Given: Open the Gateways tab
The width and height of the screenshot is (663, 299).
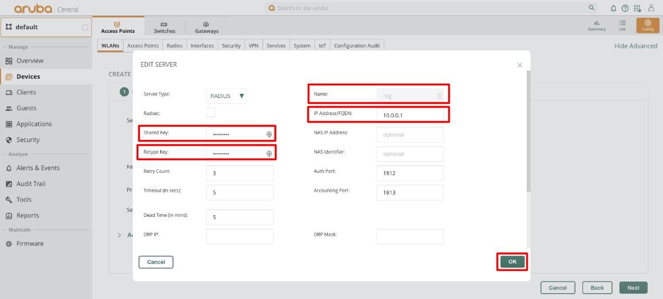Looking at the screenshot, I should point(206,28).
